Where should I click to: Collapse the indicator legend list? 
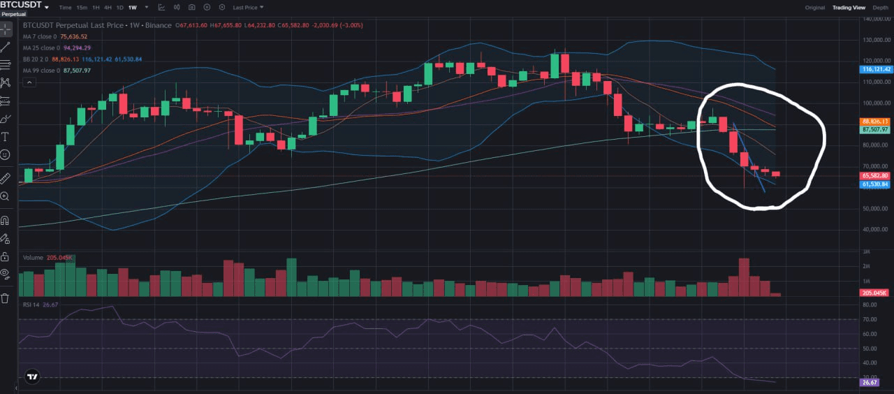tap(29, 82)
